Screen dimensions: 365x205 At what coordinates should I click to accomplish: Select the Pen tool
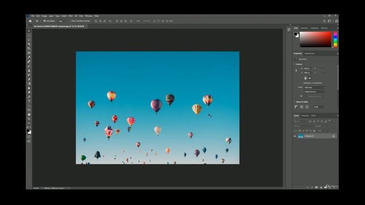[29, 97]
